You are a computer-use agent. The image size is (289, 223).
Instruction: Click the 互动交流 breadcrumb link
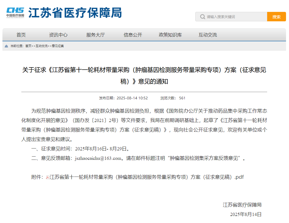coord(42,46)
